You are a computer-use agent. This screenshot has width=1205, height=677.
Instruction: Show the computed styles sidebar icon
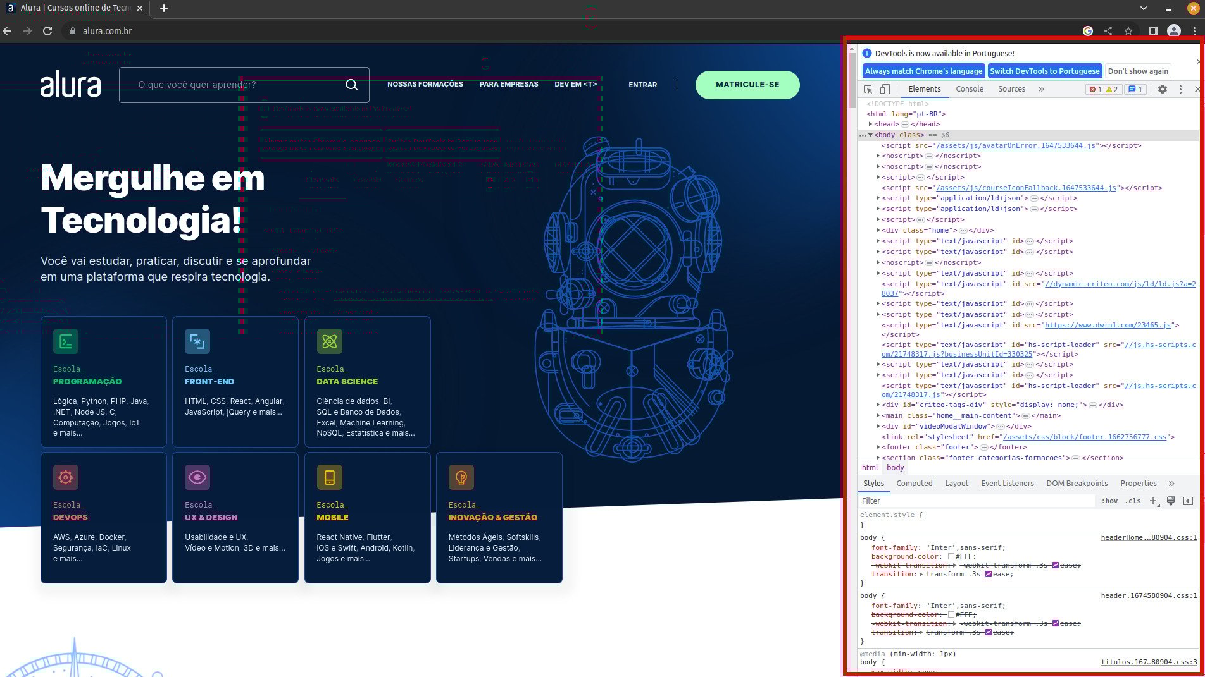coord(1188,501)
